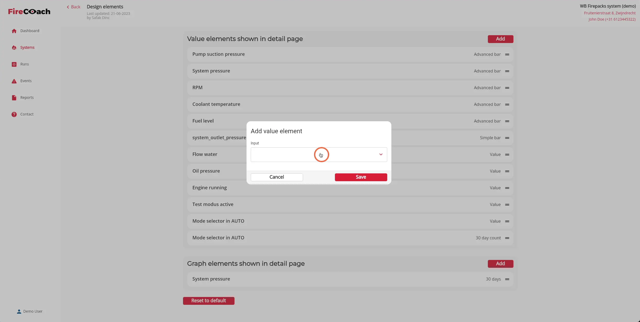Click the Oil pressure row label
Viewport: 640px width, 322px height.
click(206, 171)
